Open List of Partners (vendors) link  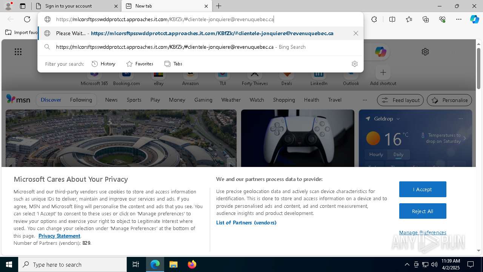coord(246,223)
